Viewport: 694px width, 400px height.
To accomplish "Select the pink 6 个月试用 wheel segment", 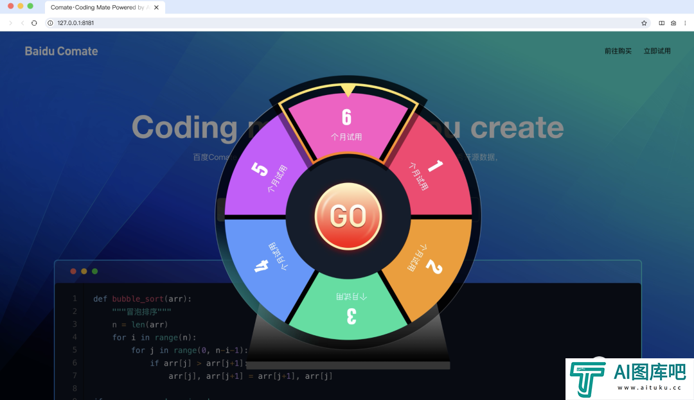I will (x=347, y=125).
